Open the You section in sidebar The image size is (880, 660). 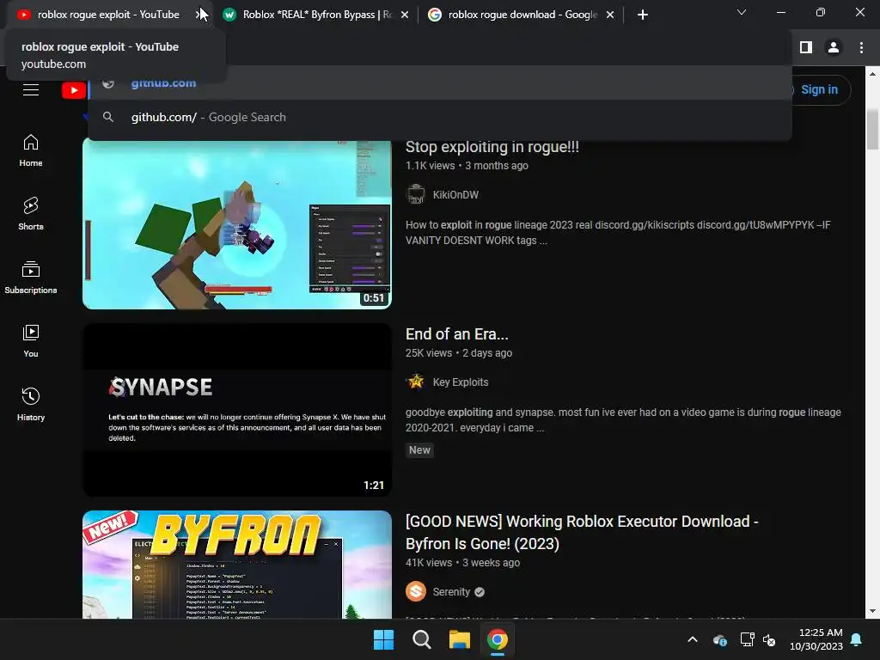(31, 340)
